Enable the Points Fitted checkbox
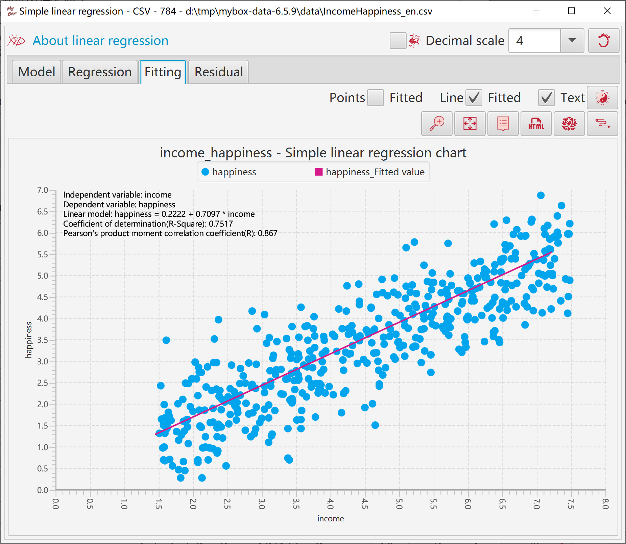The width and height of the screenshot is (626, 544). point(376,98)
